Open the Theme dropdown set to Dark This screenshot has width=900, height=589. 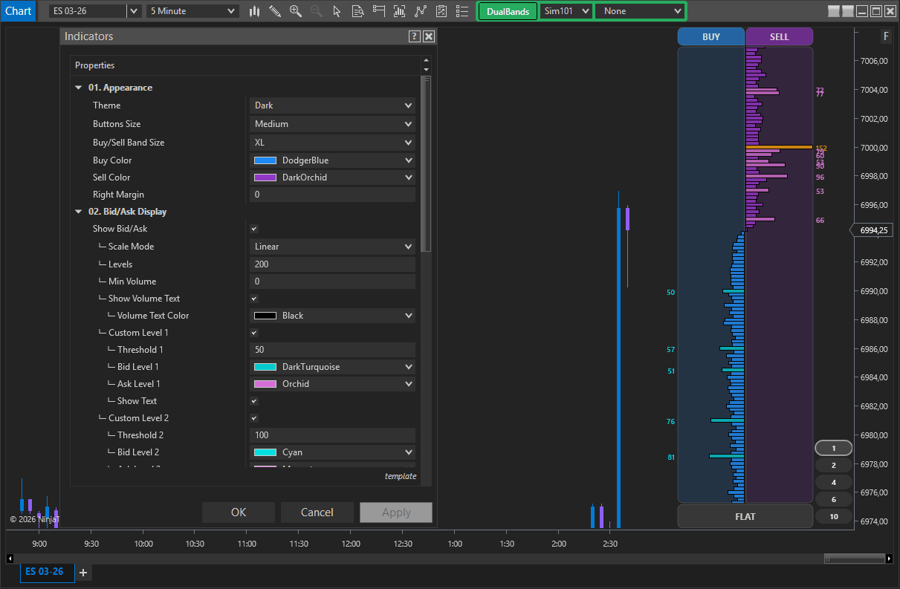tap(331, 105)
